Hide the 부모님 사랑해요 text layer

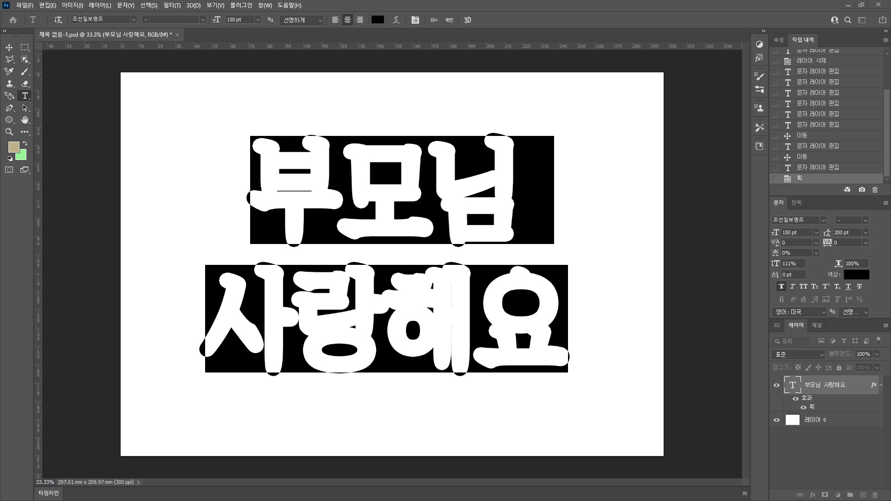point(776,385)
